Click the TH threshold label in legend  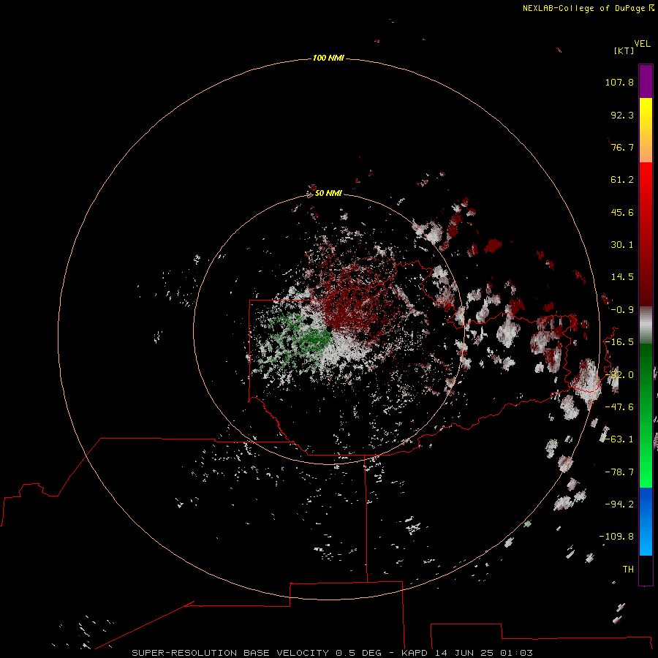pyautogui.click(x=628, y=570)
